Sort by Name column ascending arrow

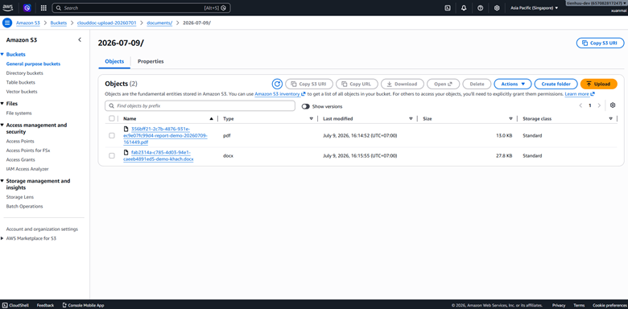[211, 119]
